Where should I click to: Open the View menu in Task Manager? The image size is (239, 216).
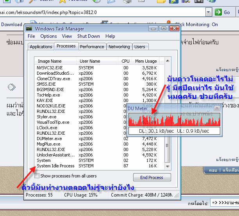(67, 36)
